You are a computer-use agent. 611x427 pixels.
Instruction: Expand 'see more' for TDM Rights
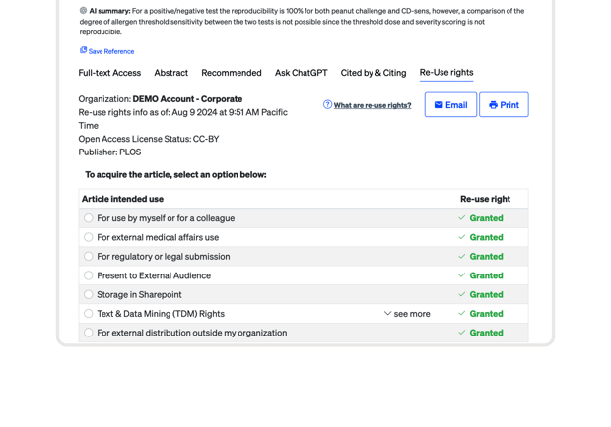click(x=406, y=314)
